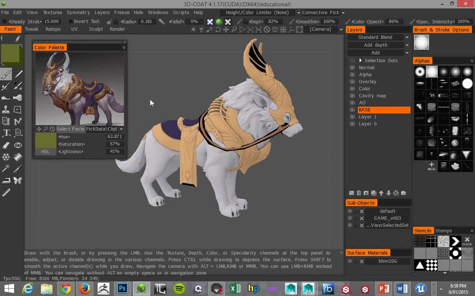Add a new alpha with NEW icon
Image resolution: width=475 pixels, height=296 pixels.
pos(431,166)
